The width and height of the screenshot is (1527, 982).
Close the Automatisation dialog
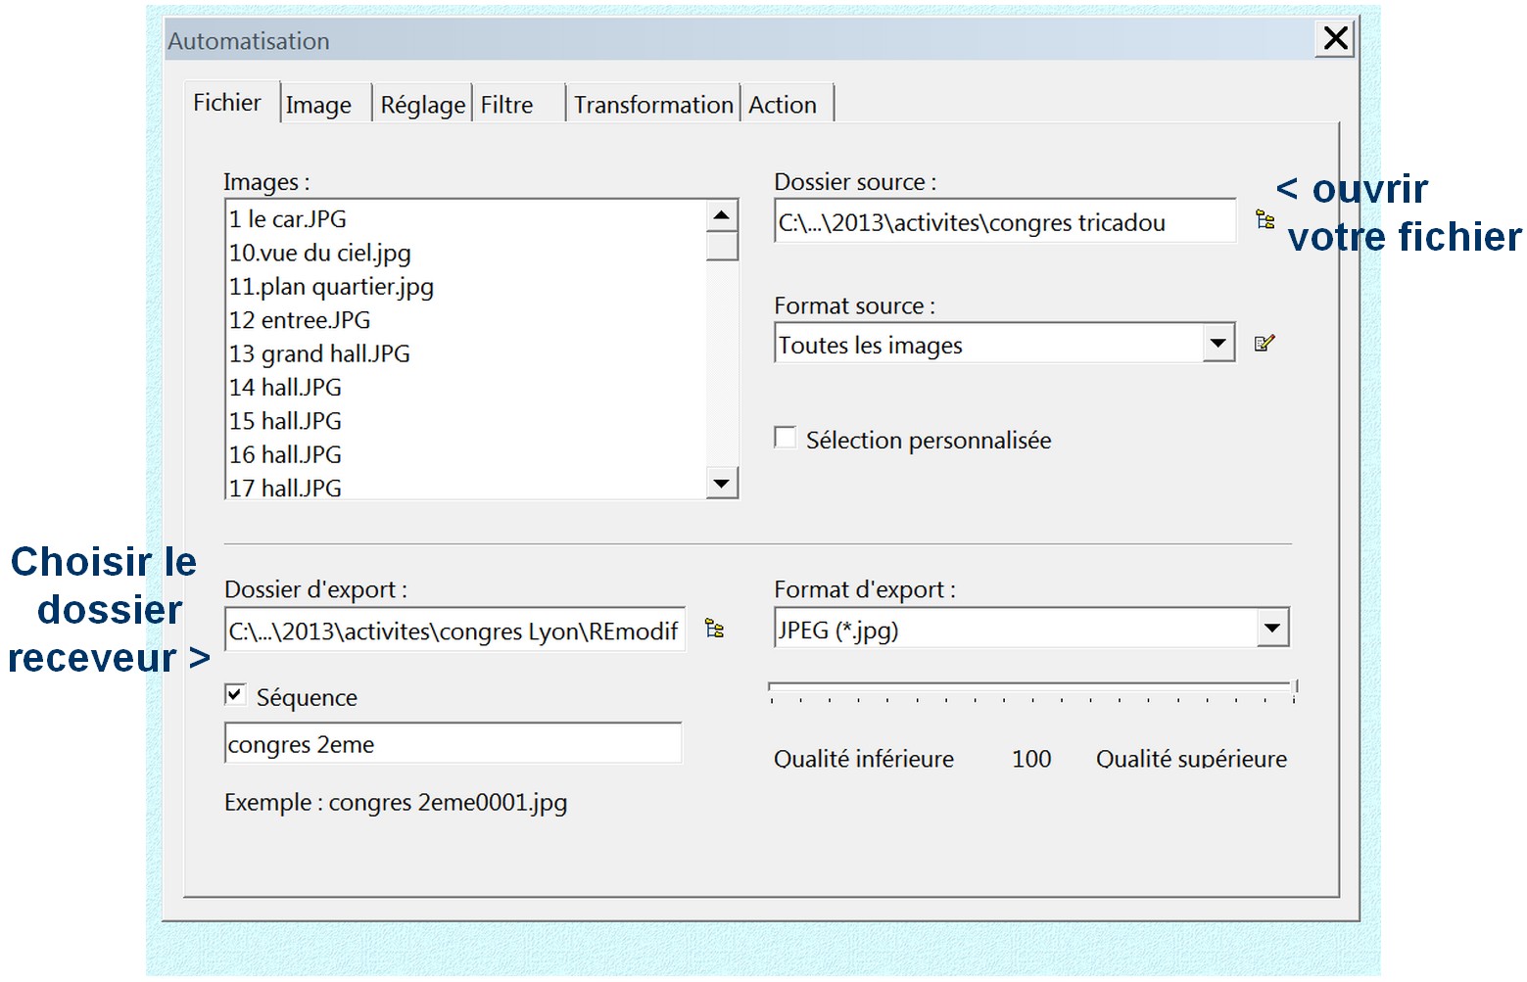click(1335, 39)
